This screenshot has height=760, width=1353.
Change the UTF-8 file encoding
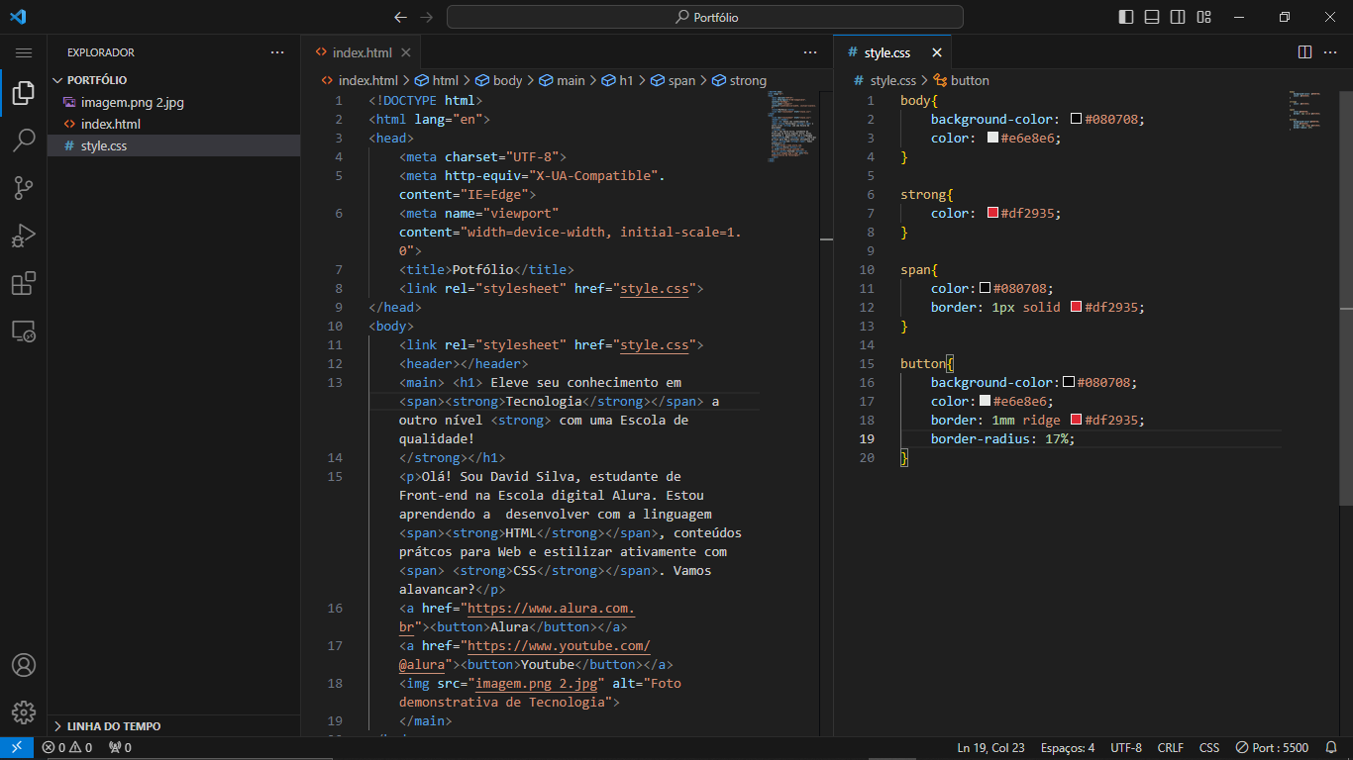pyautogui.click(x=1126, y=748)
